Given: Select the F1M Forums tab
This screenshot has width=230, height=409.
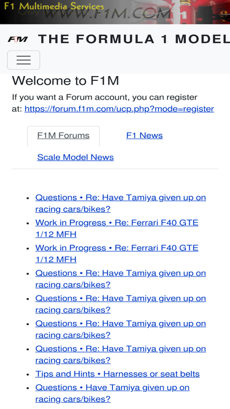Looking at the screenshot, I should (x=63, y=136).
